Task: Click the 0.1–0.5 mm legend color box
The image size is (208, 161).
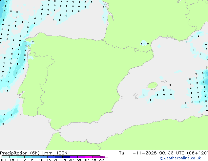Action: [6, 157]
